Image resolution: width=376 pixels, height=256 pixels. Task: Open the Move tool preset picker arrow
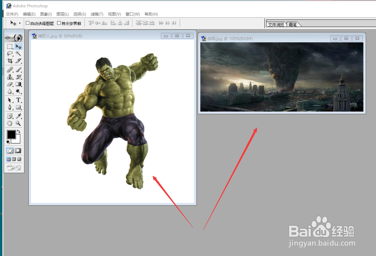(20, 23)
